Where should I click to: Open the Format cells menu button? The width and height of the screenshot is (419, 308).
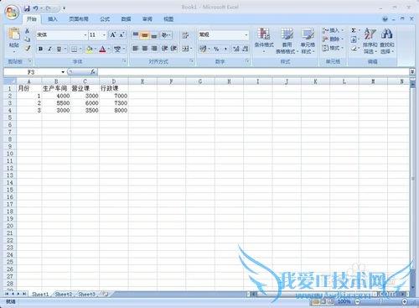coord(333,48)
